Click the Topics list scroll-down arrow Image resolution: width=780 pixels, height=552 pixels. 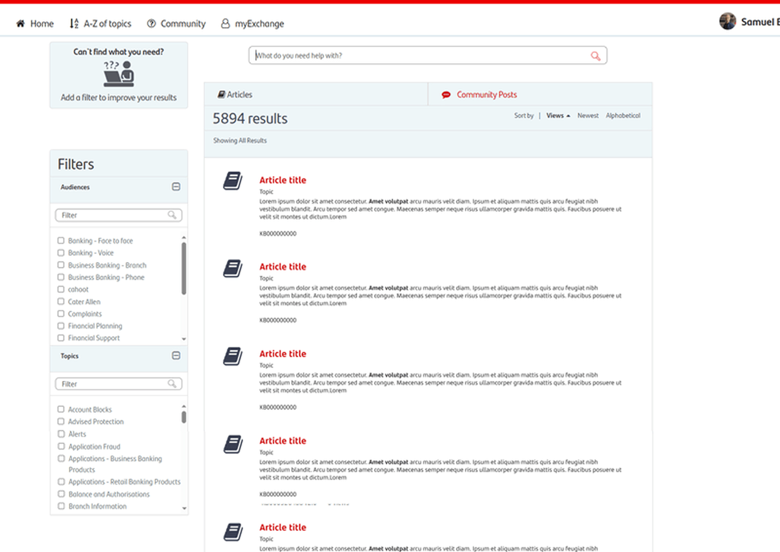pyautogui.click(x=184, y=508)
